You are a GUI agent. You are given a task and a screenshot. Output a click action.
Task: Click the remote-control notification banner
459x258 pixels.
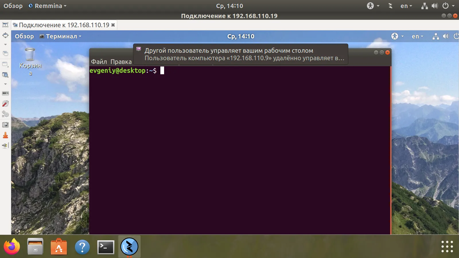241,54
